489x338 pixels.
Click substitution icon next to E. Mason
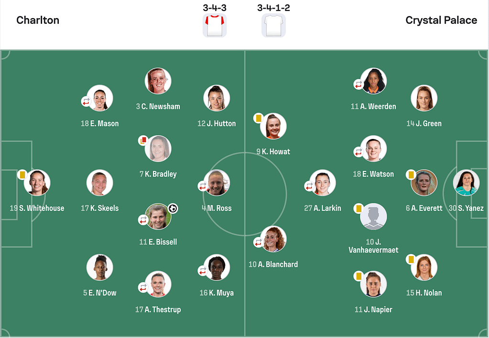(x=86, y=102)
